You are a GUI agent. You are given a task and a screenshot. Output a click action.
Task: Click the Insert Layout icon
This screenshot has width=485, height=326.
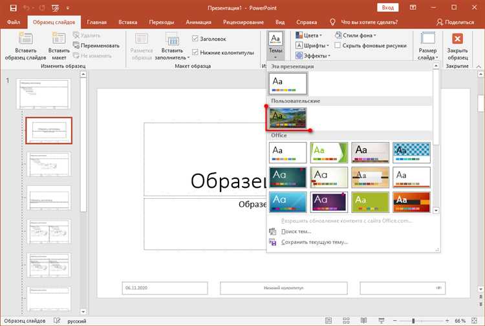click(x=59, y=39)
